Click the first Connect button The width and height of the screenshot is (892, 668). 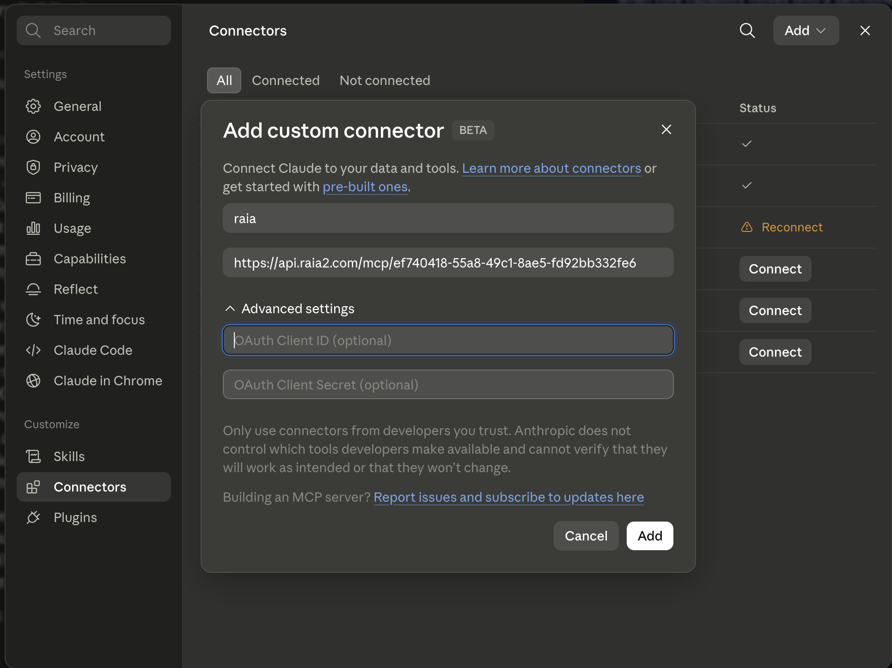[x=776, y=269]
